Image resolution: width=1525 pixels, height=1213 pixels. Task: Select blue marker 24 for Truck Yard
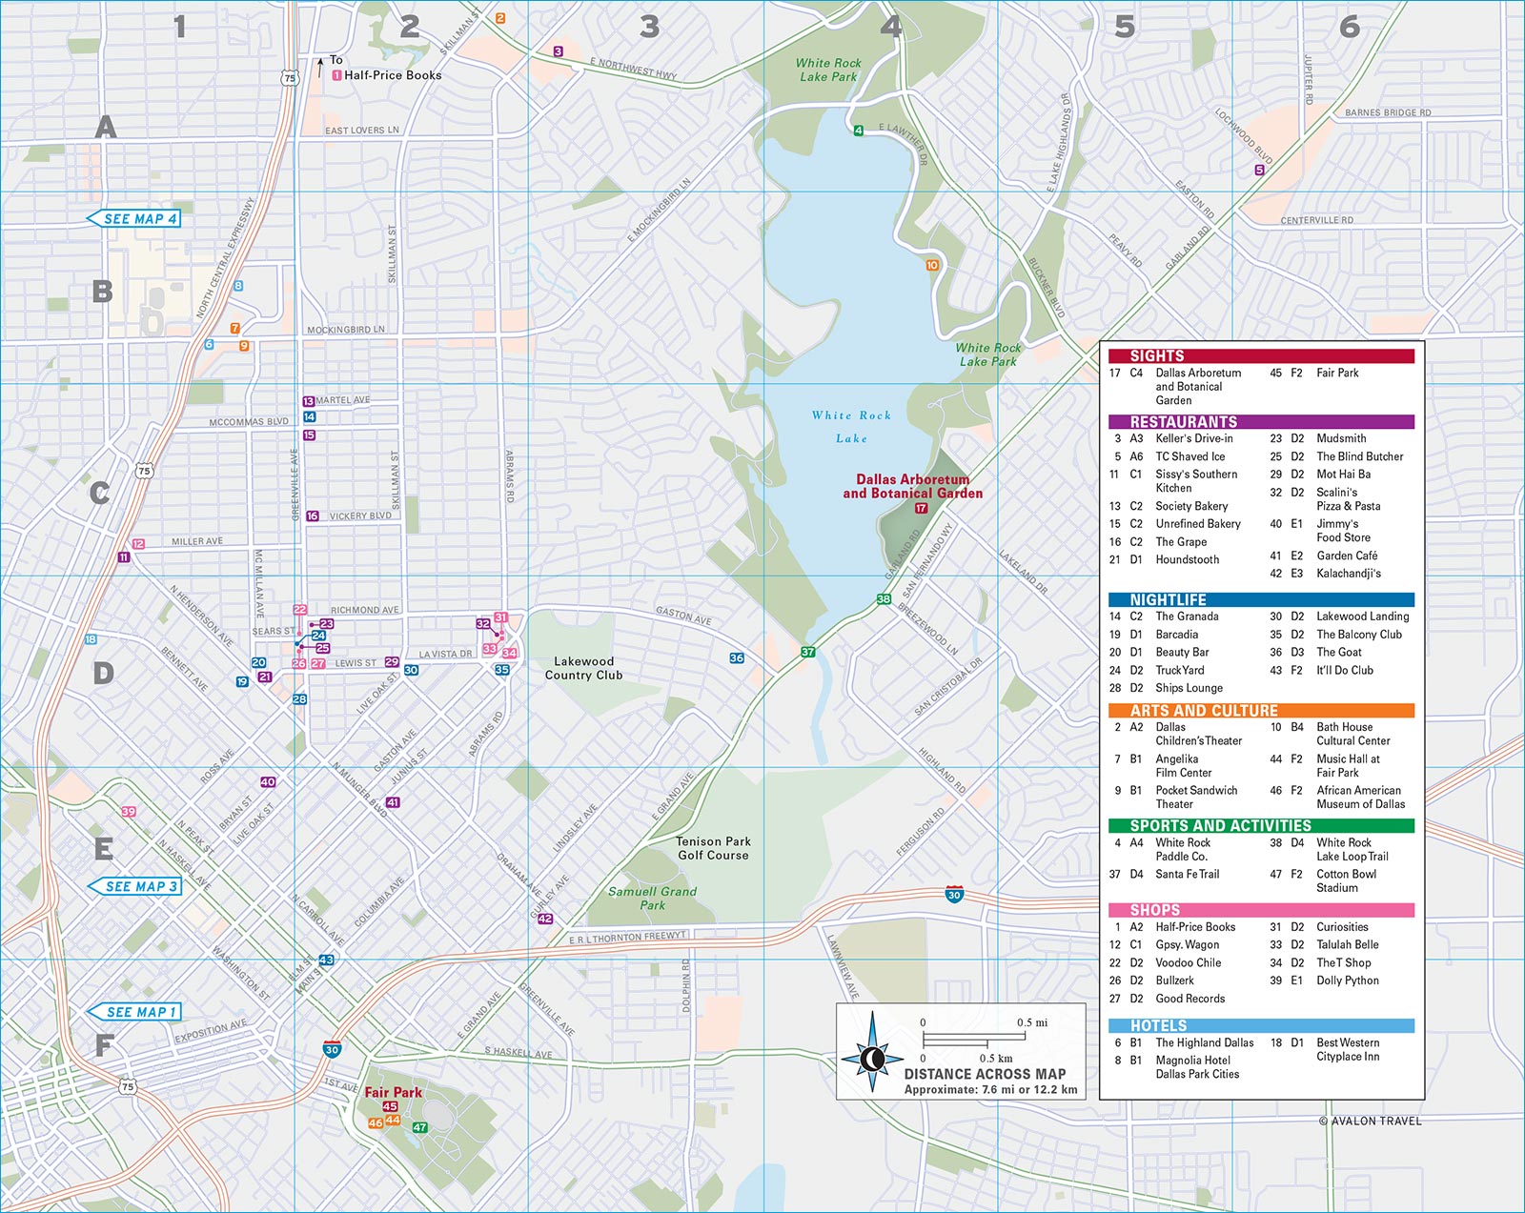click(318, 635)
